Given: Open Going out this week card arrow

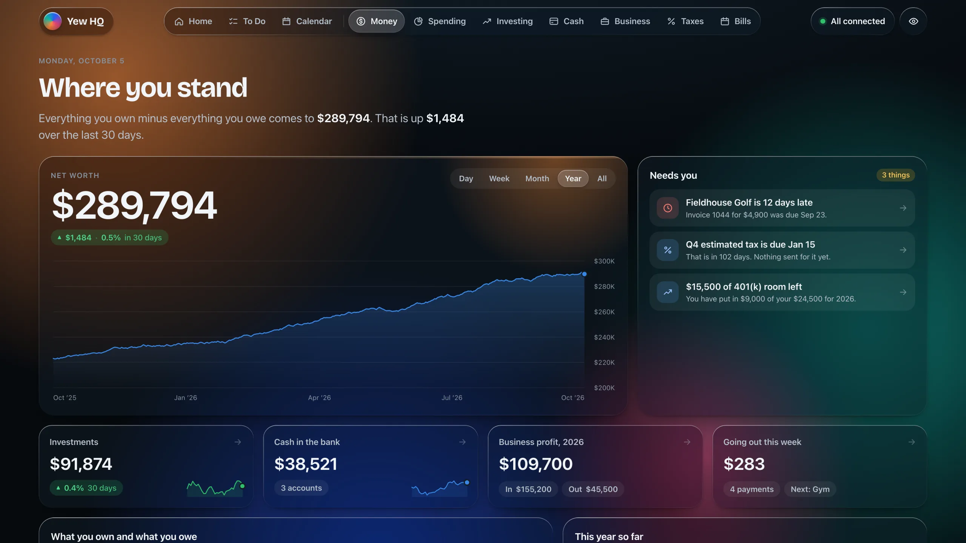Looking at the screenshot, I should [x=912, y=442].
